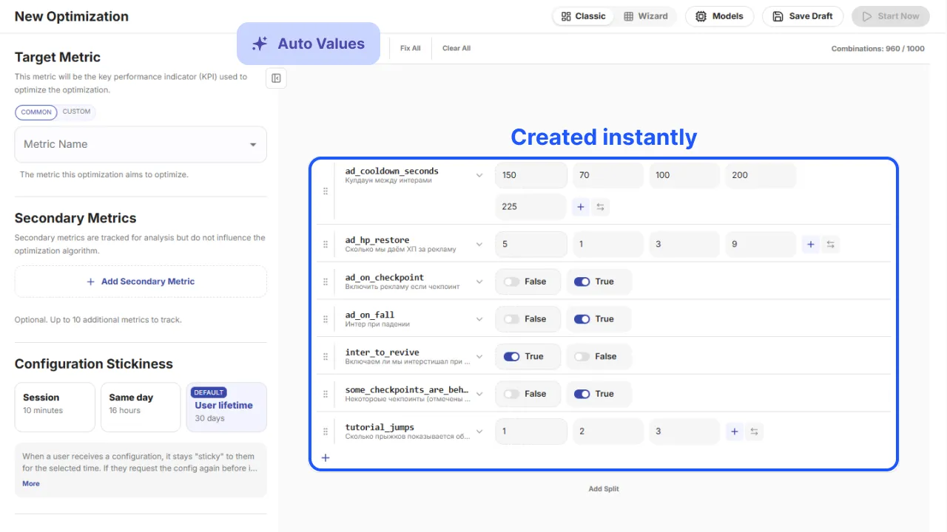Viewport: 947px width, 532px height.
Task: Toggle ad_on_fall True switch
Action: [x=582, y=319]
